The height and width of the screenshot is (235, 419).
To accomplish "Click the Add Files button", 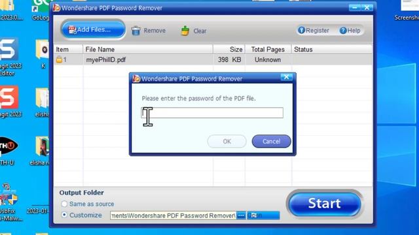I will click(93, 29).
